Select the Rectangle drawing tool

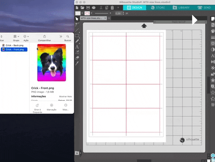click(x=77, y=36)
